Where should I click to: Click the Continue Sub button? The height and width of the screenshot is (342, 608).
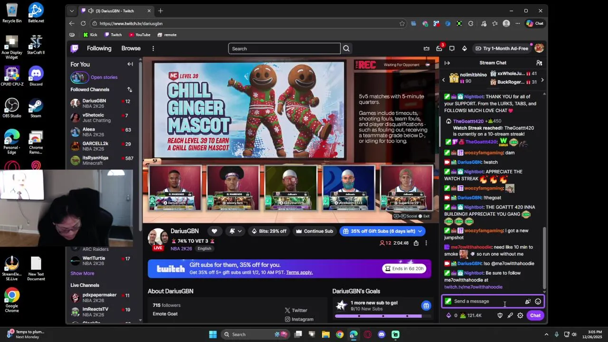click(x=314, y=231)
